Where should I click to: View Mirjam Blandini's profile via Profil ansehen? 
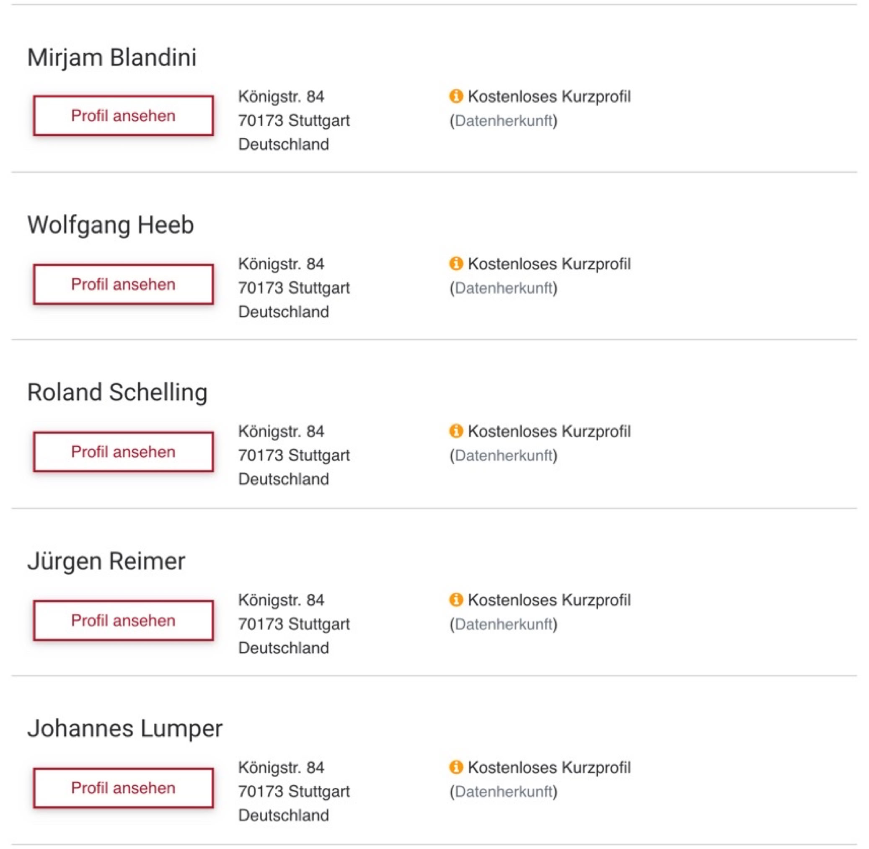tap(124, 116)
